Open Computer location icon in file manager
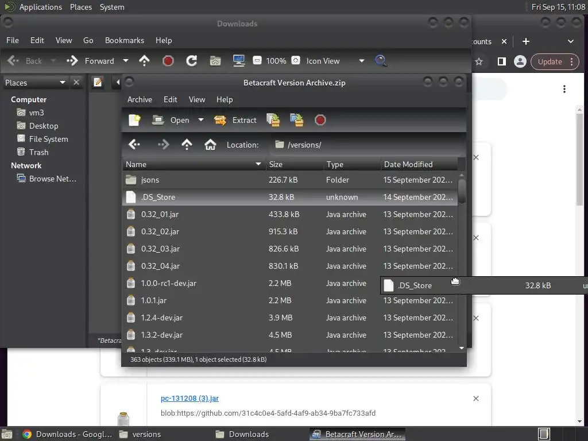588x441 pixels. 239,61
